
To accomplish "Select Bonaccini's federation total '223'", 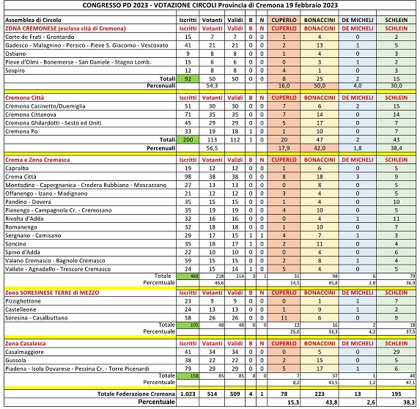I will [320, 394].
